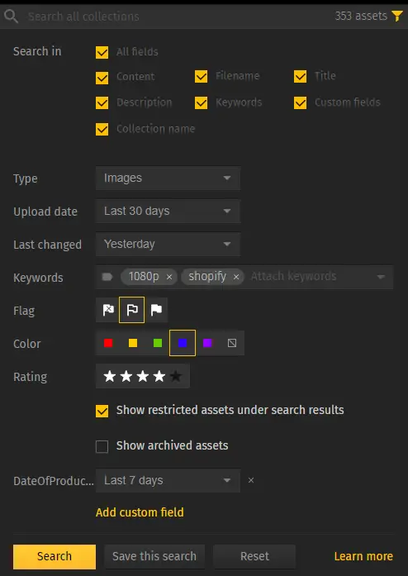Set rating to five stars

tap(176, 376)
